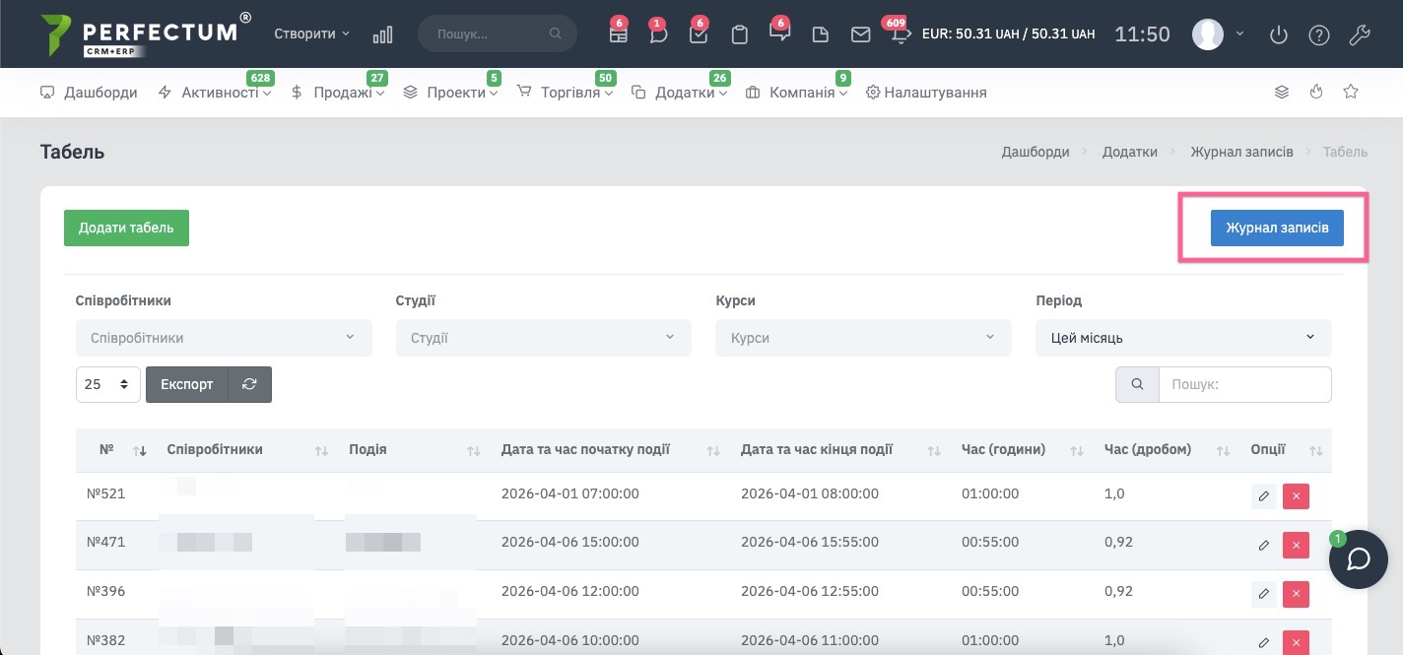The width and height of the screenshot is (1403, 655).
Task: Open the bar chart statistics icon
Action: tap(382, 34)
